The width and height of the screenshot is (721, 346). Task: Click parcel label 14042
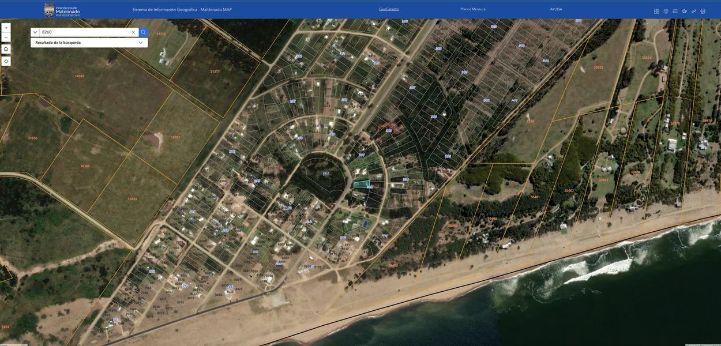tap(80, 76)
